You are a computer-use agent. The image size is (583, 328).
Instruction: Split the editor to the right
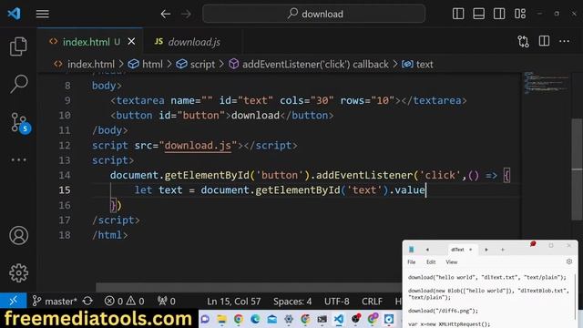[544, 41]
